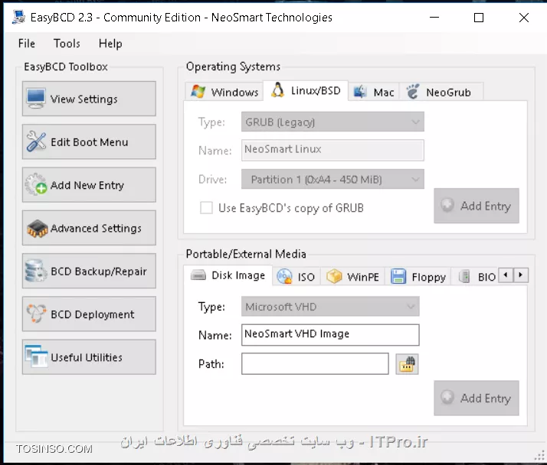Open the Microsoft VHD type dropdown

(x=330, y=307)
